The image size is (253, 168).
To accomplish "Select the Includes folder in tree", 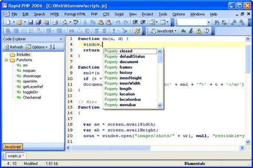I will (23, 55).
